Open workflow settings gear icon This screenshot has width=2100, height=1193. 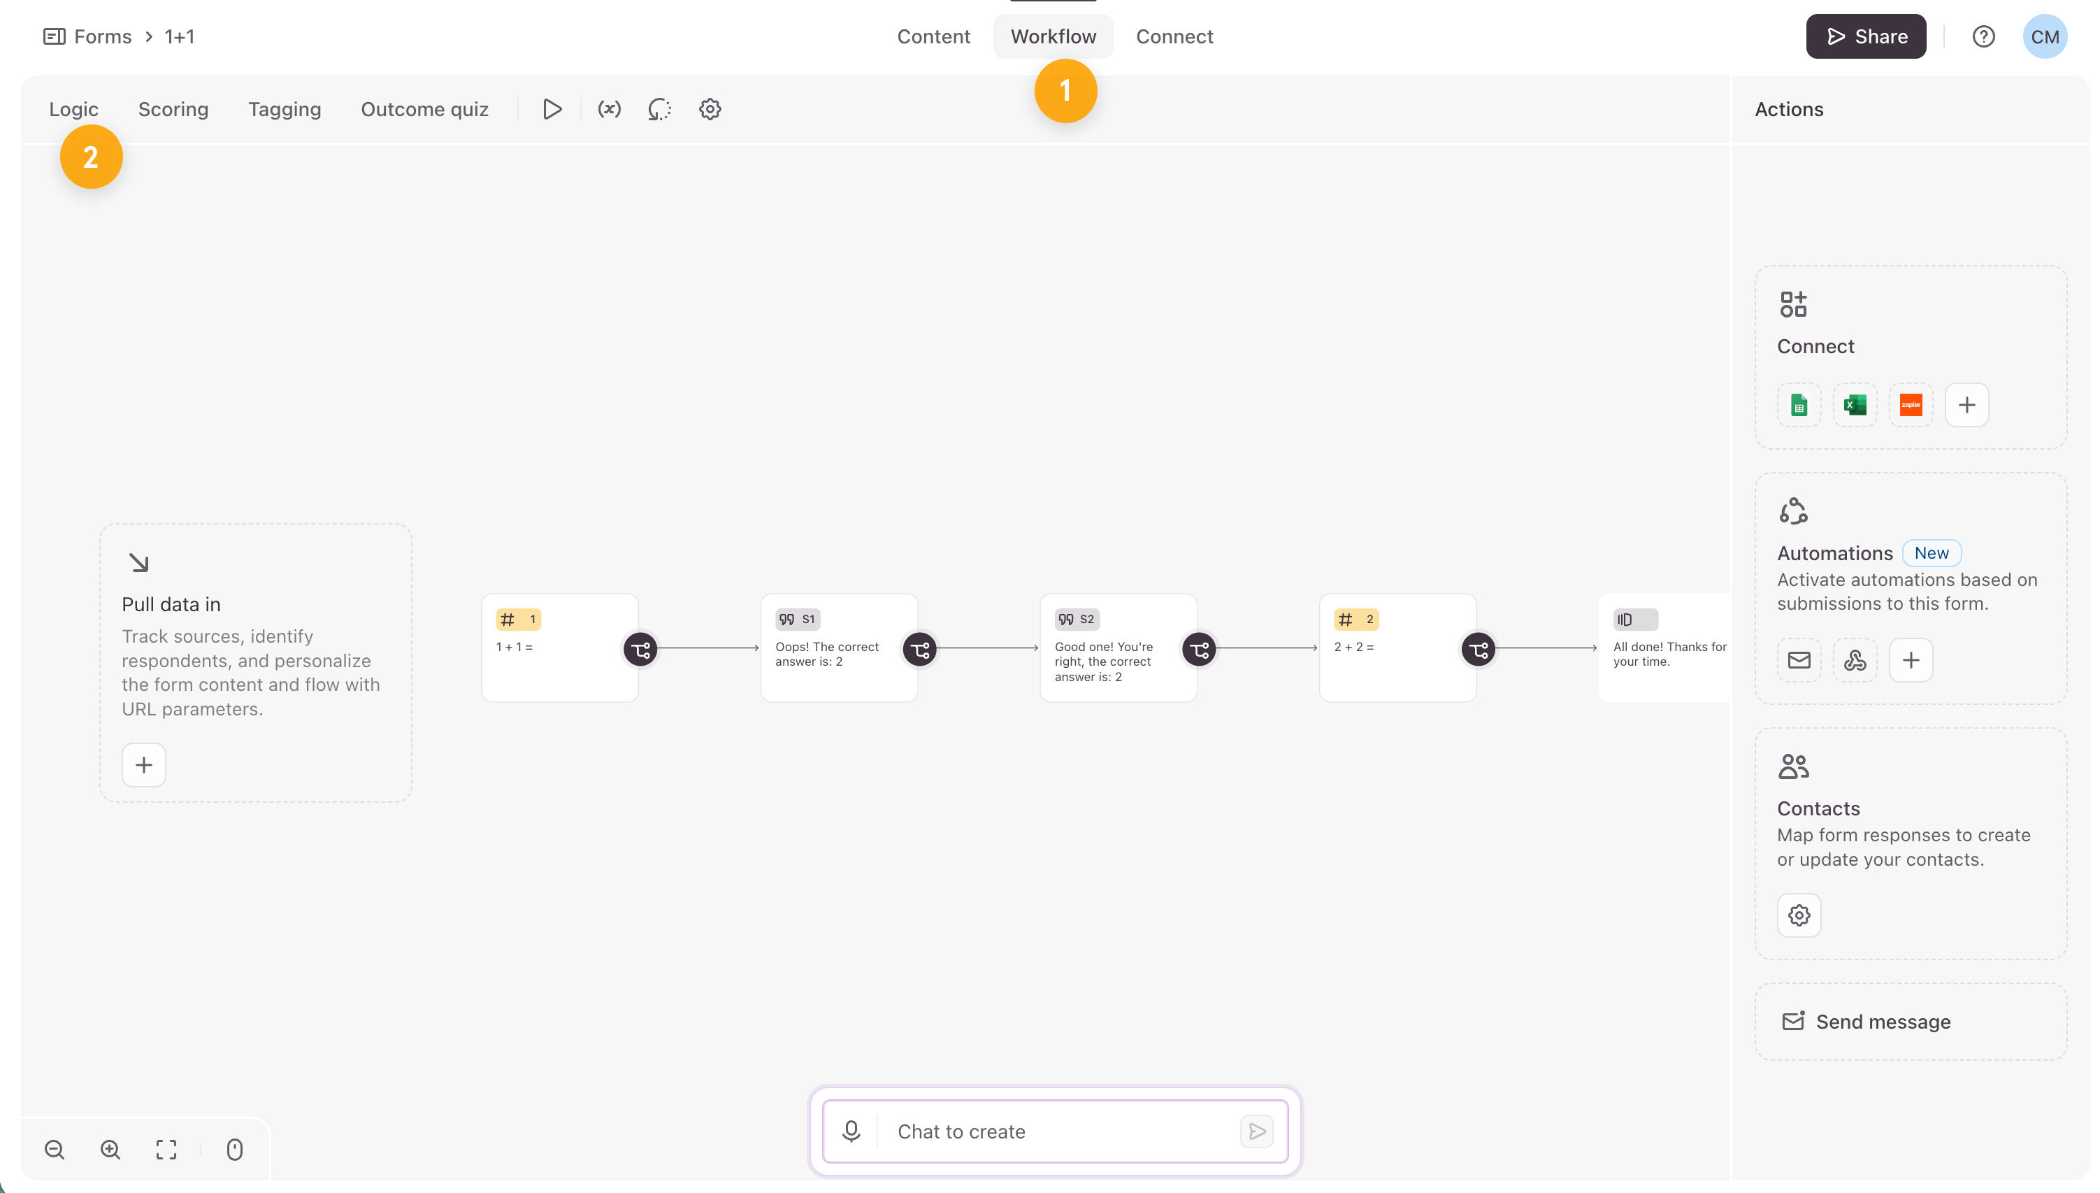[710, 109]
